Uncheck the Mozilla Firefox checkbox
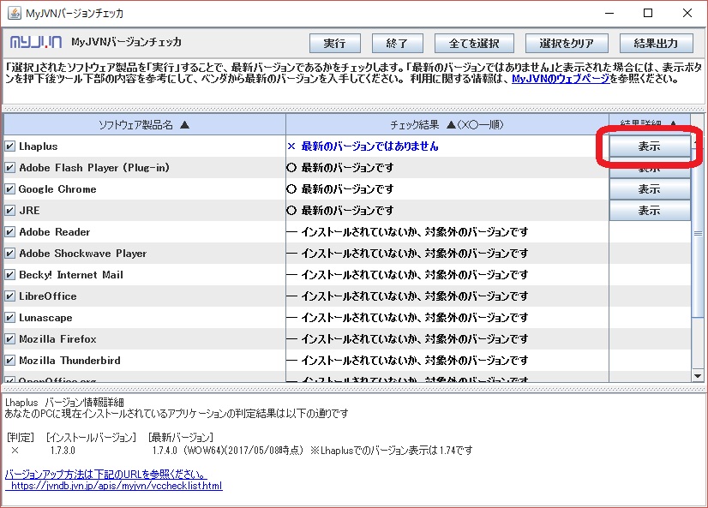The height and width of the screenshot is (508, 708). tap(10, 339)
